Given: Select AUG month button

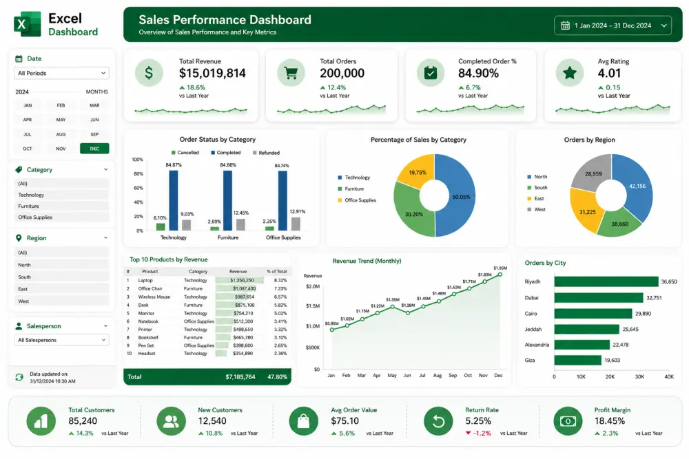Looking at the screenshot, I should [61, 134].
